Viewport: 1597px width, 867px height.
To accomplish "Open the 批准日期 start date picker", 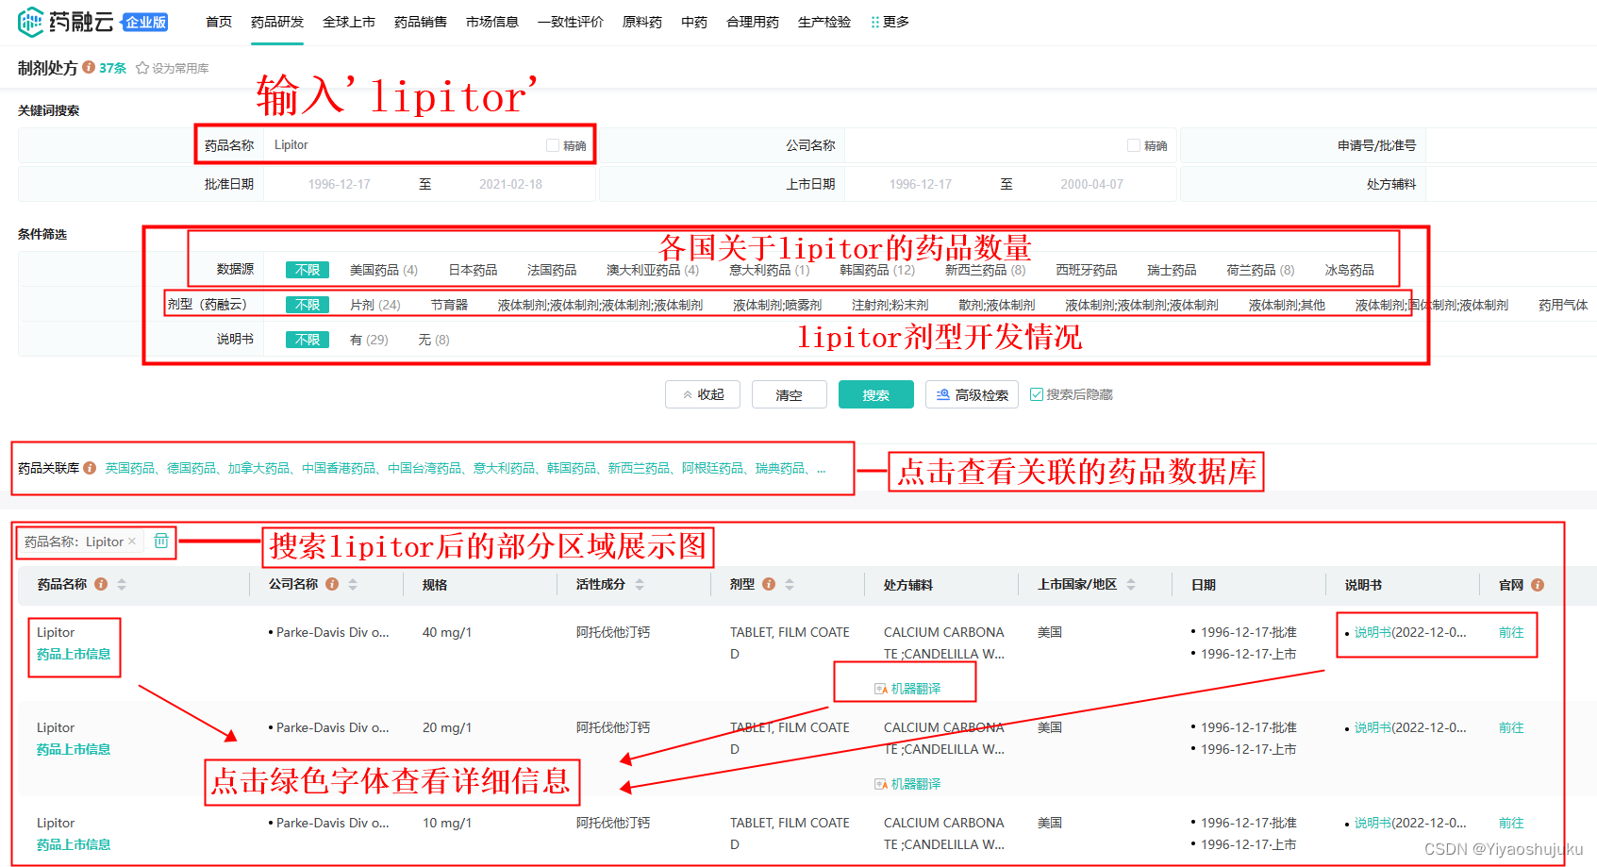I will pos(340,184).
